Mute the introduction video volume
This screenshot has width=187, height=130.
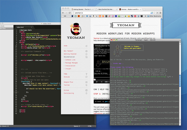click(x=102, y=82)
